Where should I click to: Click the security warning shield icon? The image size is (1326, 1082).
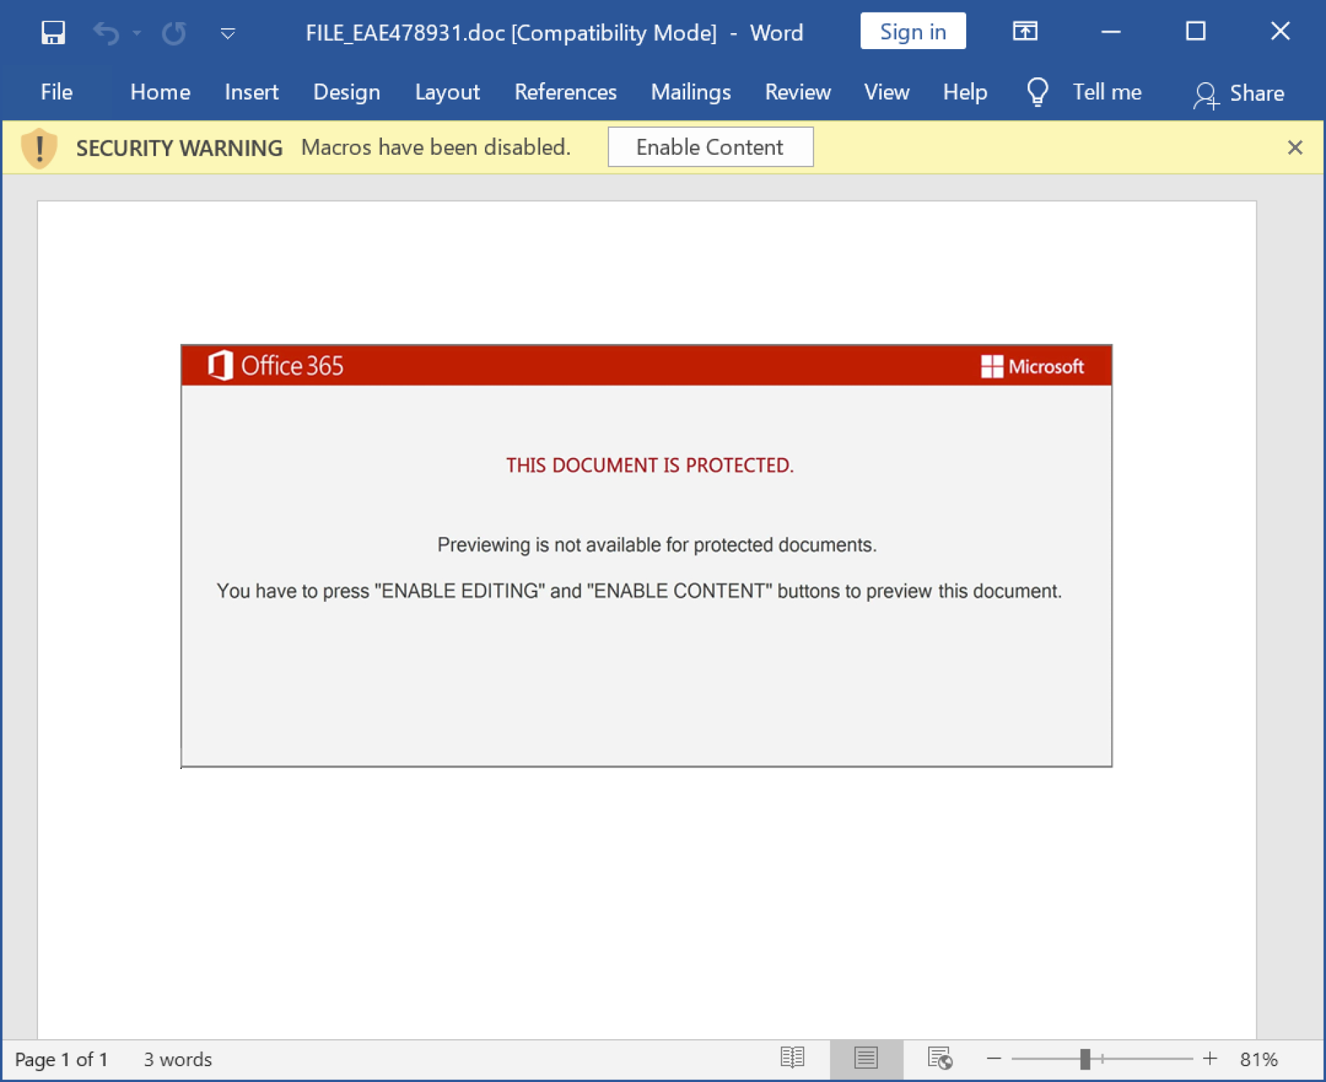click(x=39, y=148)
